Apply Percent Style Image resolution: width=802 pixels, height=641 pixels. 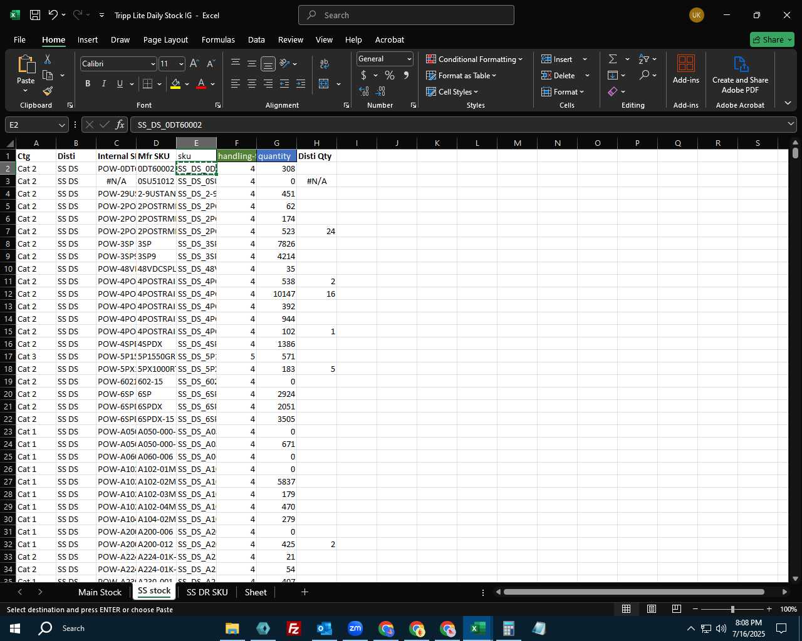(390, 75)
